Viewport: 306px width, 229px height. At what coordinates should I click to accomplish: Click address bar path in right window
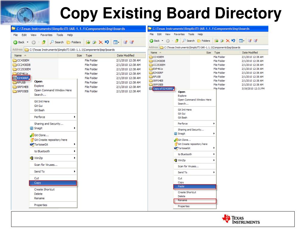point(214,47)
